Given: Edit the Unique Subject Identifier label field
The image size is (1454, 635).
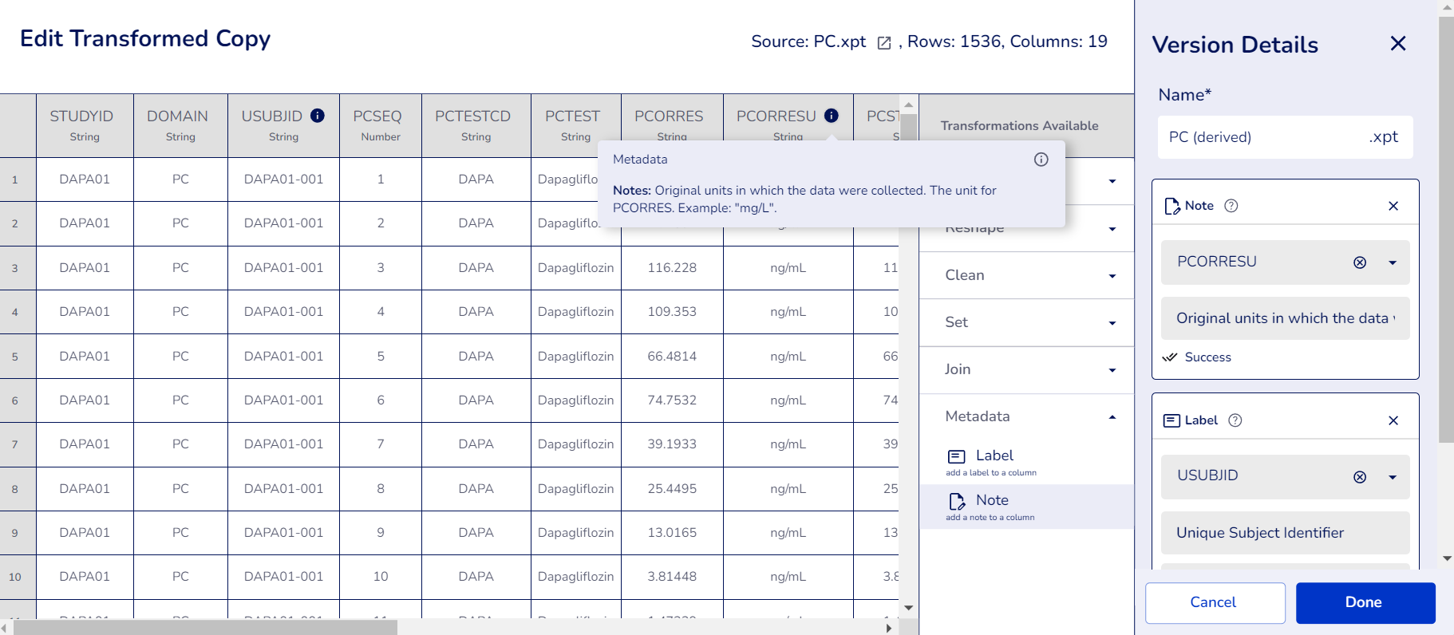Looking at the screenshot, I should 1285,533.
